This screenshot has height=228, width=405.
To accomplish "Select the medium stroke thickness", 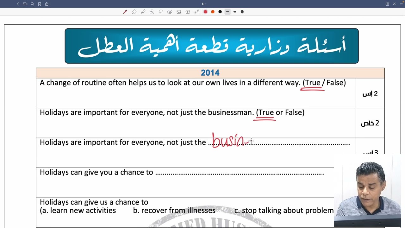I will pos(235,12).
